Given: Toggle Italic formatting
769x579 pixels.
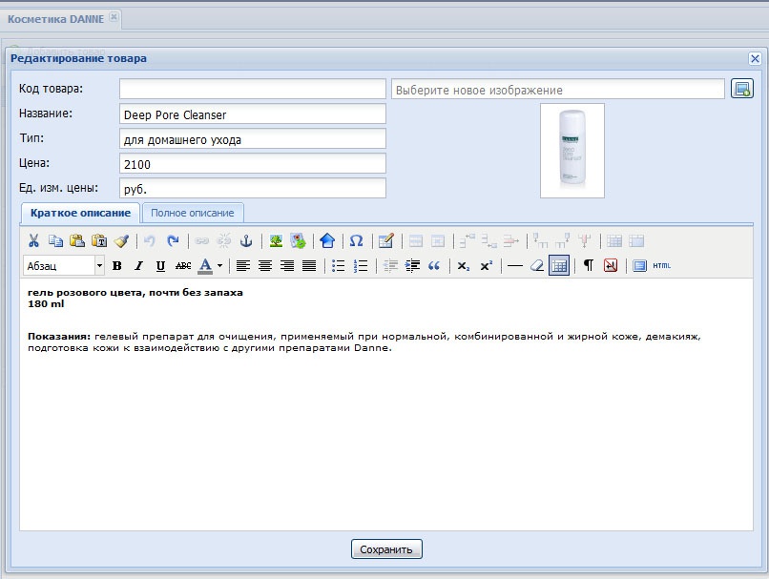Looking at the screenshot, I should coord(138,266).
